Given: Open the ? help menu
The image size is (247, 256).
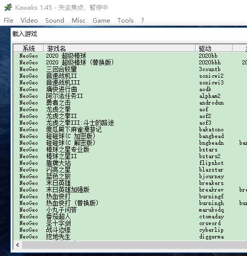Looking at the screenshot, I should (143, 21).
